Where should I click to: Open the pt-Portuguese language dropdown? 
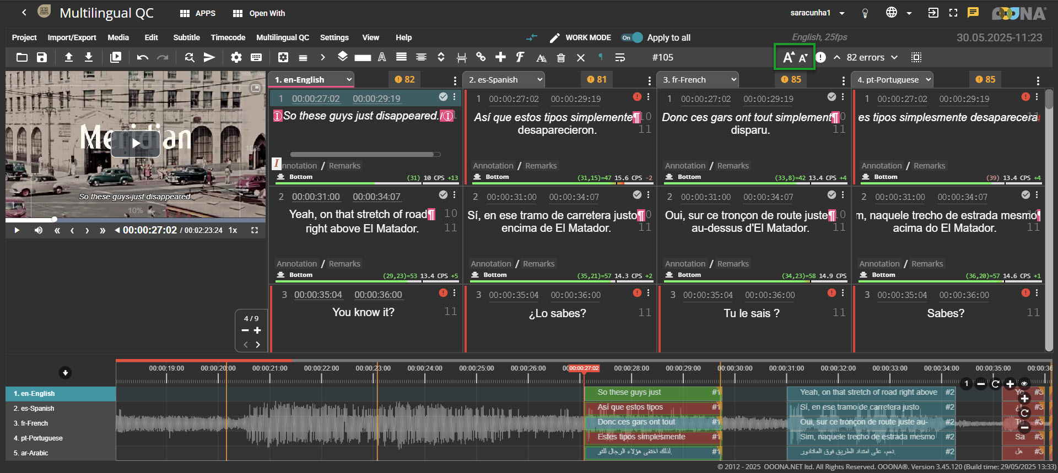[894, 80]
